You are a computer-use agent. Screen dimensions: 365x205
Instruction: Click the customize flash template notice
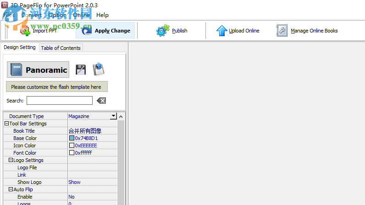[x=57, y=86]
